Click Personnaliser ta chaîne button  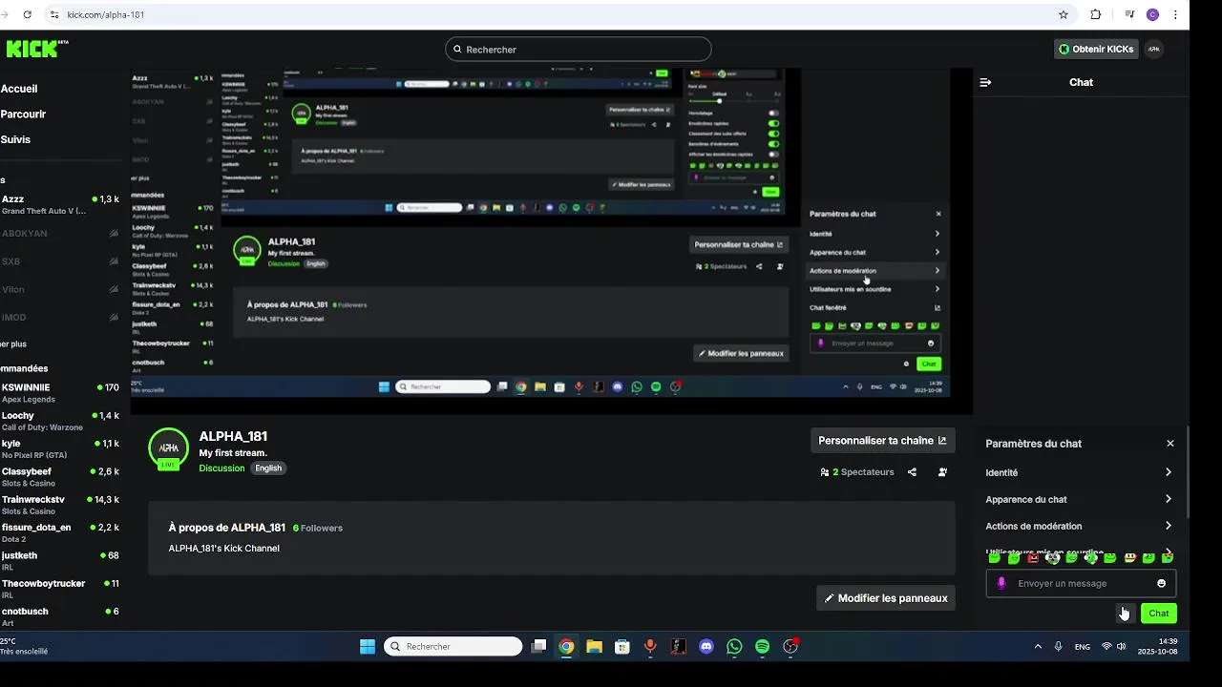pyautogui.click(x=883, y=441)
